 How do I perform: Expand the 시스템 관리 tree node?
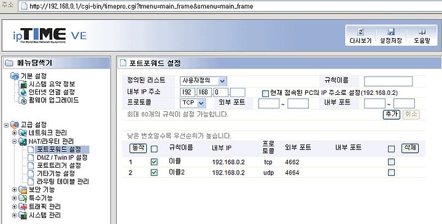point(14,215)
